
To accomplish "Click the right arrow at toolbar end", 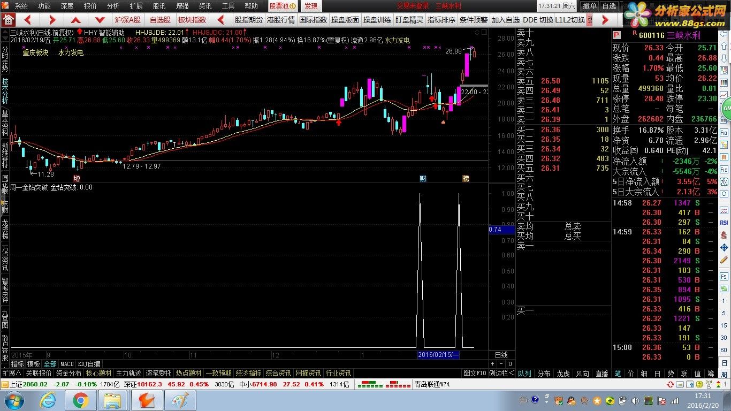I will click(x=605, y=20).
